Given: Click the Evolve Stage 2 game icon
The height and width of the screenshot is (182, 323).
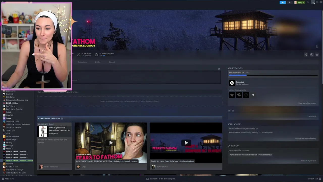Looking at the screenshot, I should click(x=4, y=140).
